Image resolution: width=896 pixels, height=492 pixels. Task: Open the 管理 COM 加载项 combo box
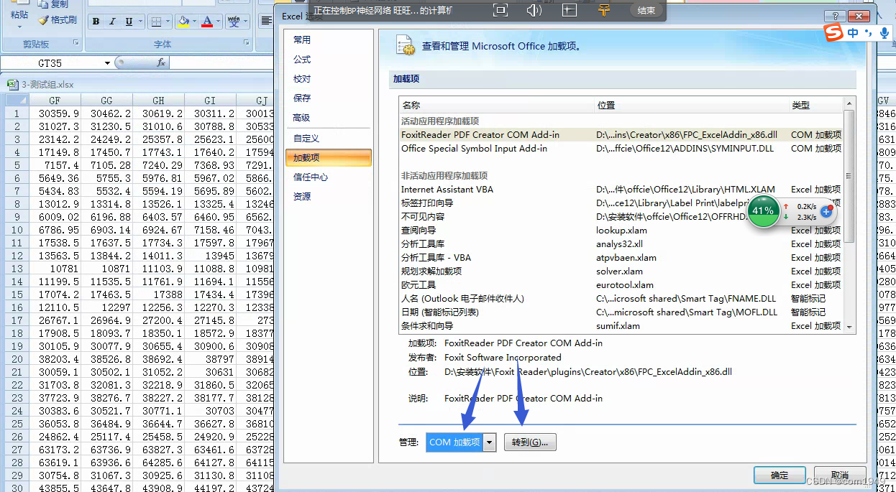point(461,442)
